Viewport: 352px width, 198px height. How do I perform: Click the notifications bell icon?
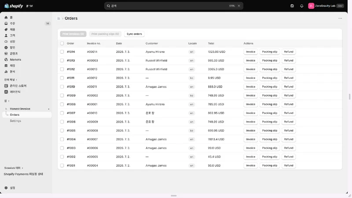[x=301, y=6]
